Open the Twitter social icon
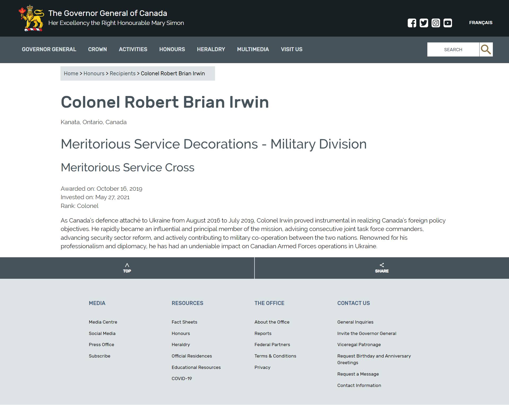Image resolution: width=509 pixels, height=405 pixels. click(x=424, y=23)
